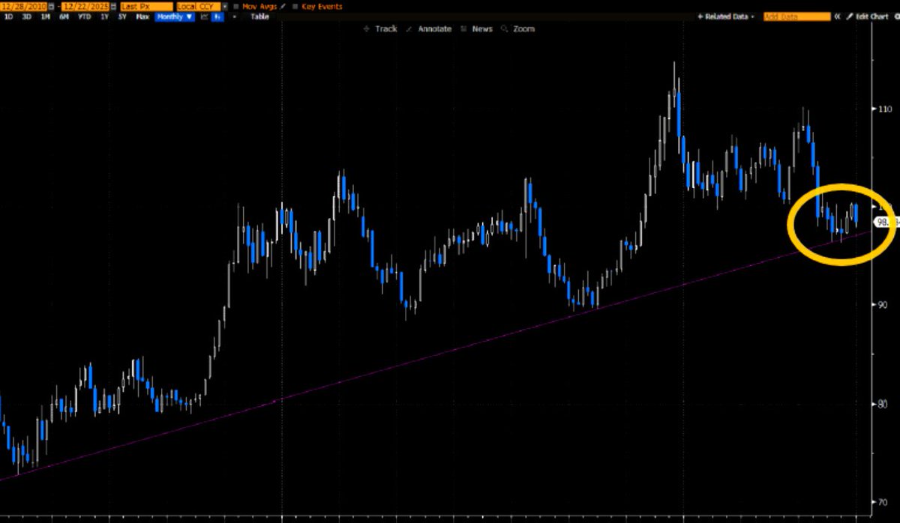This screenshot has height=523, width=900.
Task: Select the 1M time range
Action: (45, 16)
